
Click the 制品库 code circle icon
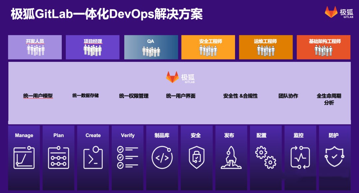[x=162, y=157]
